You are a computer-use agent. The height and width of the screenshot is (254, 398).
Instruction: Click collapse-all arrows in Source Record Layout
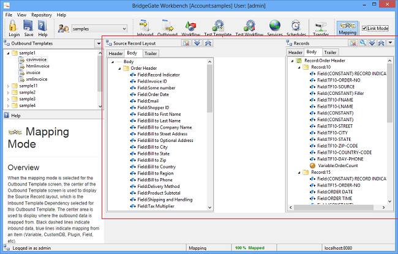pos(208,43)
